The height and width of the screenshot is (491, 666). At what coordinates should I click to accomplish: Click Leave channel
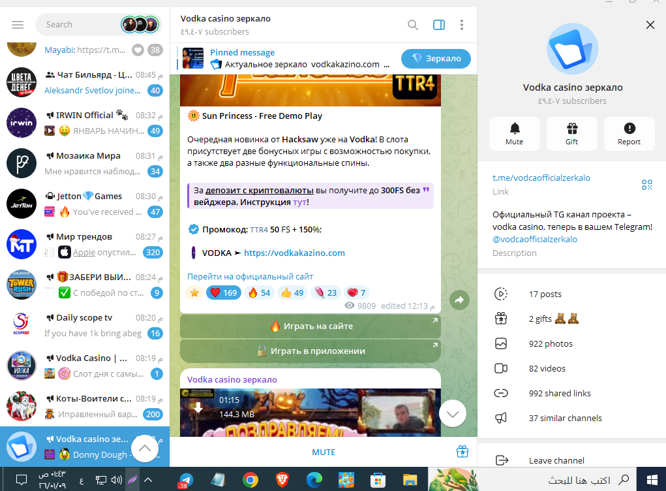pyautogui.click(x=571, y=460)
